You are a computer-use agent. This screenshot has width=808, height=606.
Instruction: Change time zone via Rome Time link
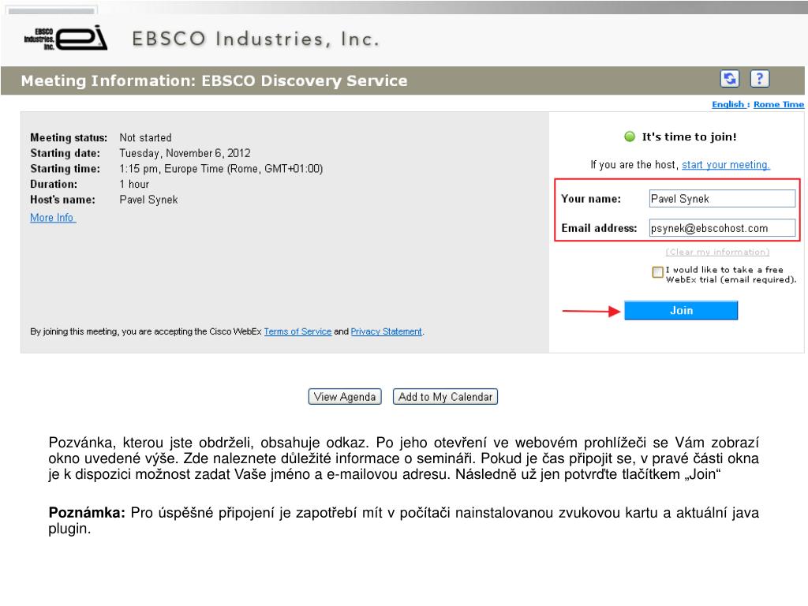pyautogui.click(x=779, y=104)
